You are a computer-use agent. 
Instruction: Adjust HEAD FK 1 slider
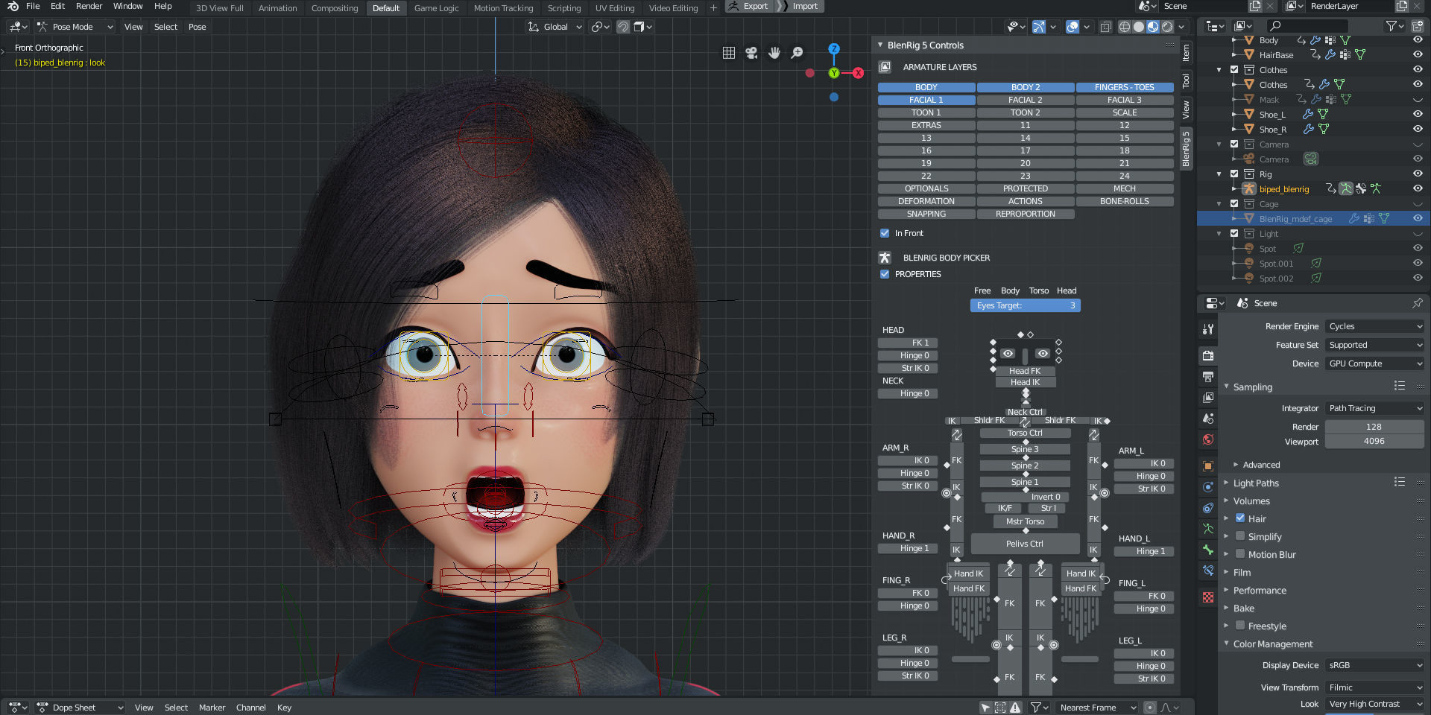(908, 343)
